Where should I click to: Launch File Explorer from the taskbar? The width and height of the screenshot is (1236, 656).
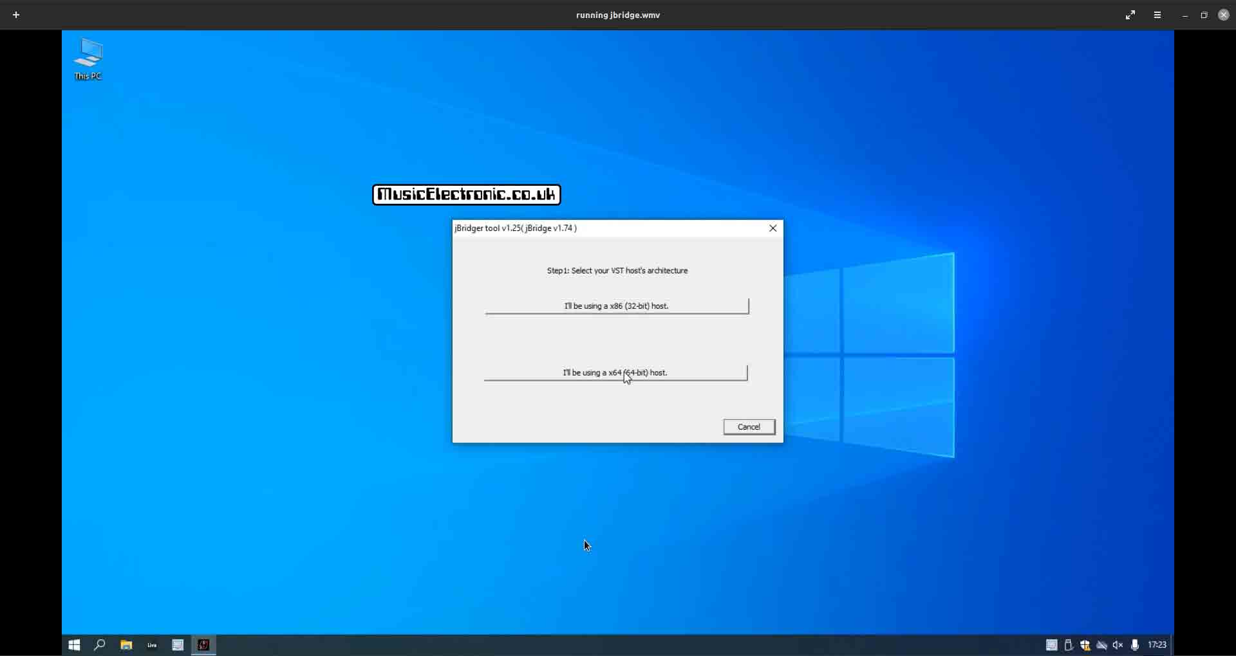pos(126,645)
